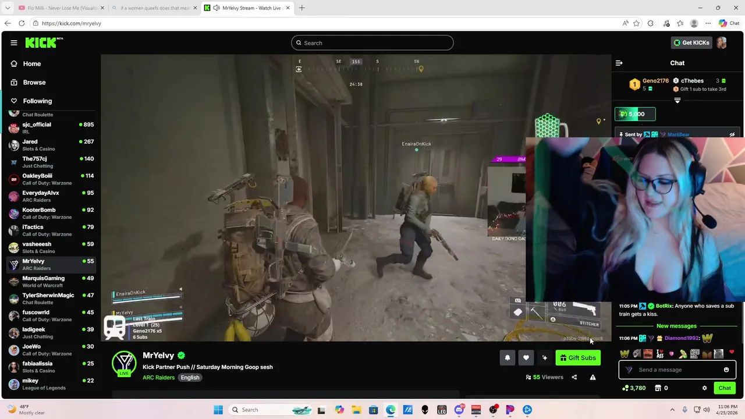Open MarquisGaming channel in sidebar
The image size is (745, 419).
51,282
